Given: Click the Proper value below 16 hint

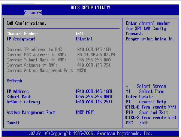Looking at the screenshot, I should coord(150,39).
